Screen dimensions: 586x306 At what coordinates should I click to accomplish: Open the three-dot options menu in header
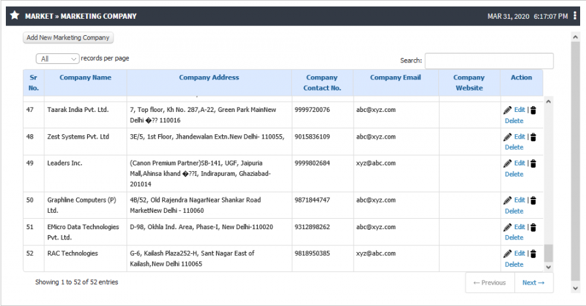[x=575, y=16]
